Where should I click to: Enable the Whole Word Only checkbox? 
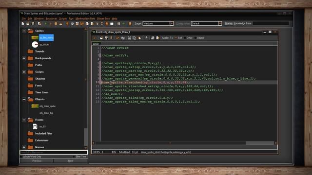coord(21,157)
